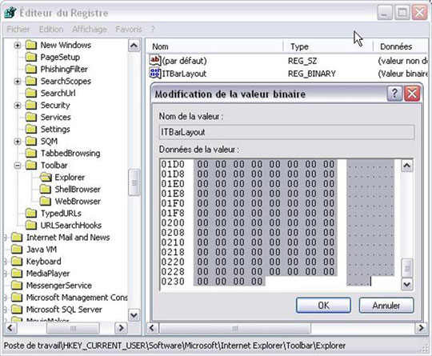Open the ? help menu
The image size is (432, 356).
click(x=153, y=30)
